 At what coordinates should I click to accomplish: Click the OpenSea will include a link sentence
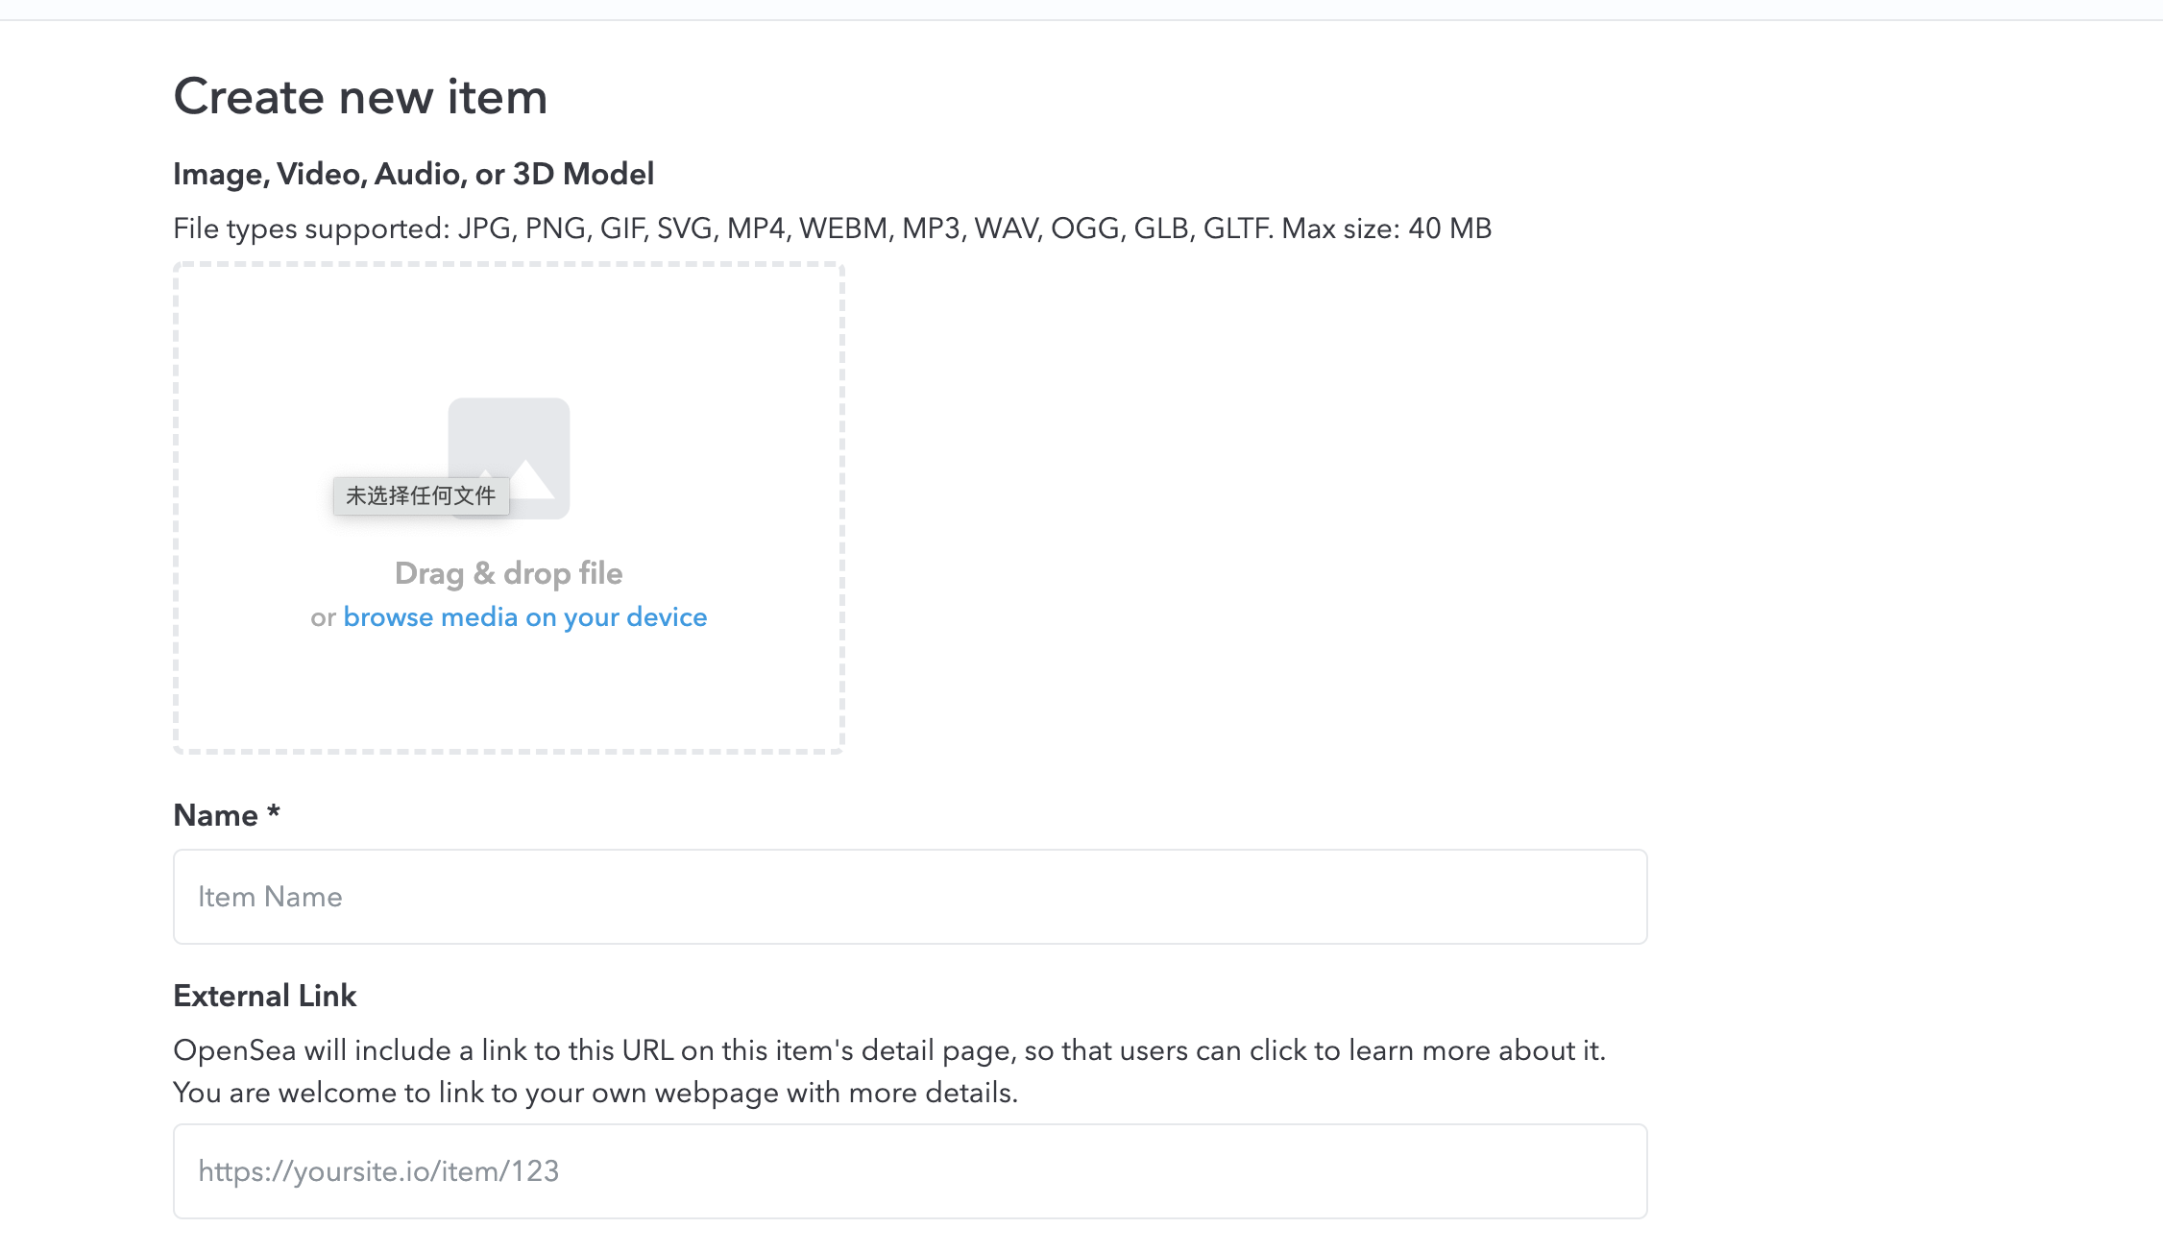888,1050
